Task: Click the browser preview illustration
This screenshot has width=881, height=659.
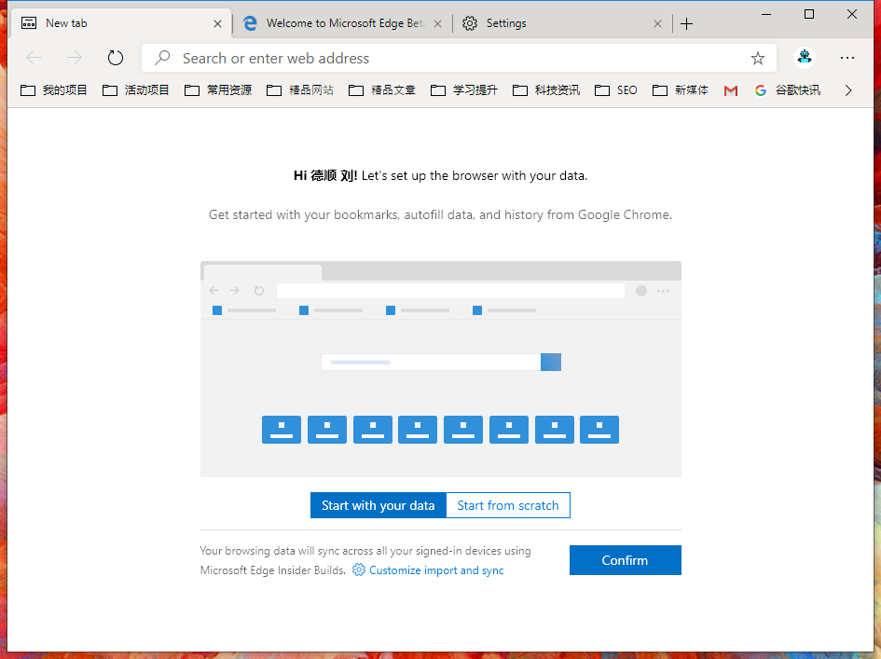Action: pyautogui.click(x=440, y=369)
